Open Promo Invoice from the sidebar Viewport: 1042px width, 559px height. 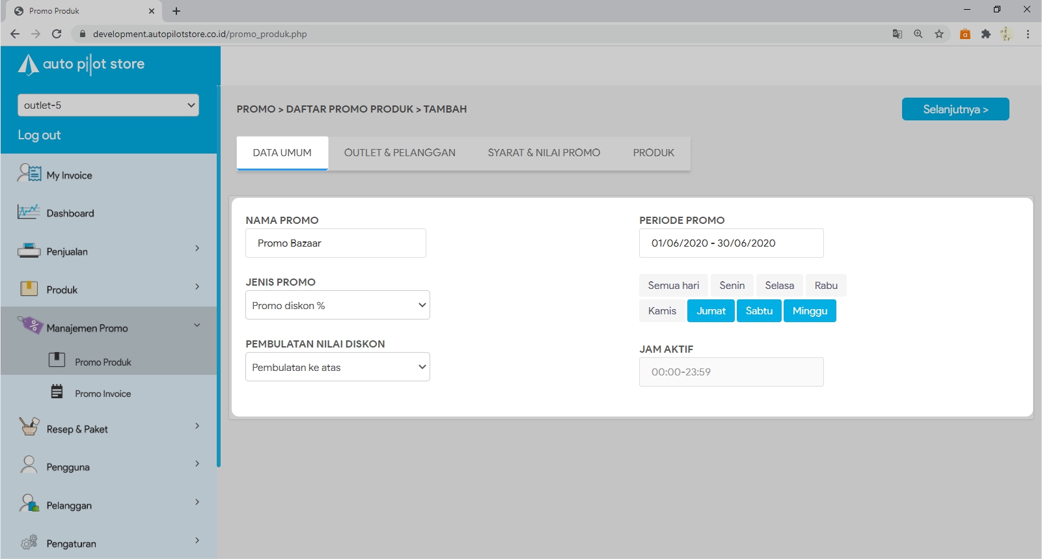102,394
